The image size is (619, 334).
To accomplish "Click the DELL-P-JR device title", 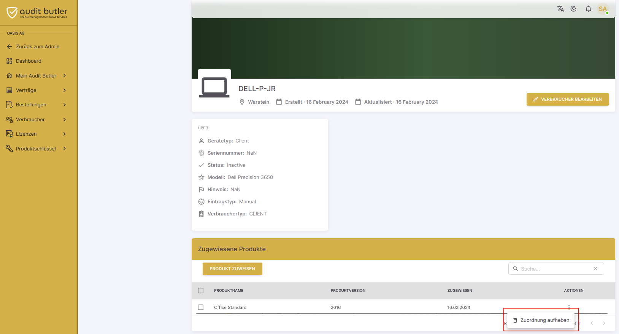I will point(257,89).
